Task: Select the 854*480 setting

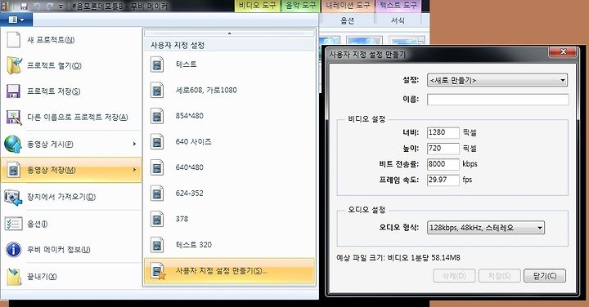Action: [229, 116]
